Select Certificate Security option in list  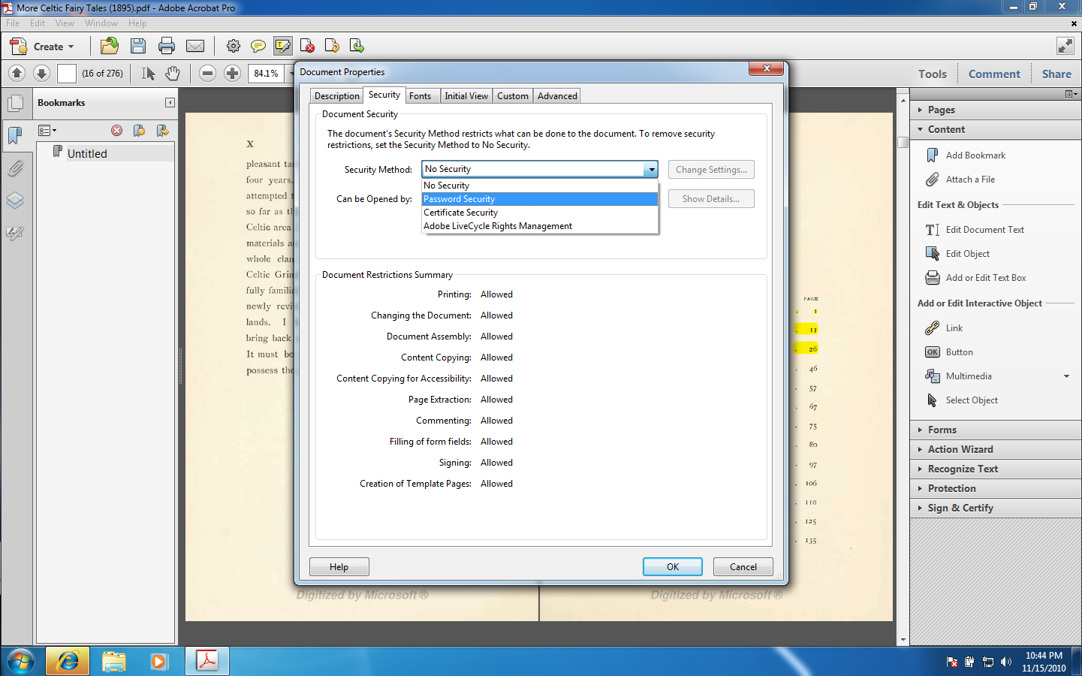click(x=539, y=213)
